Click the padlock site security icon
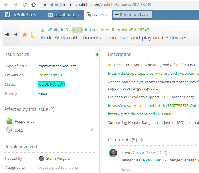The height and width of the screenshot is (173, 199). coord(45,5)
